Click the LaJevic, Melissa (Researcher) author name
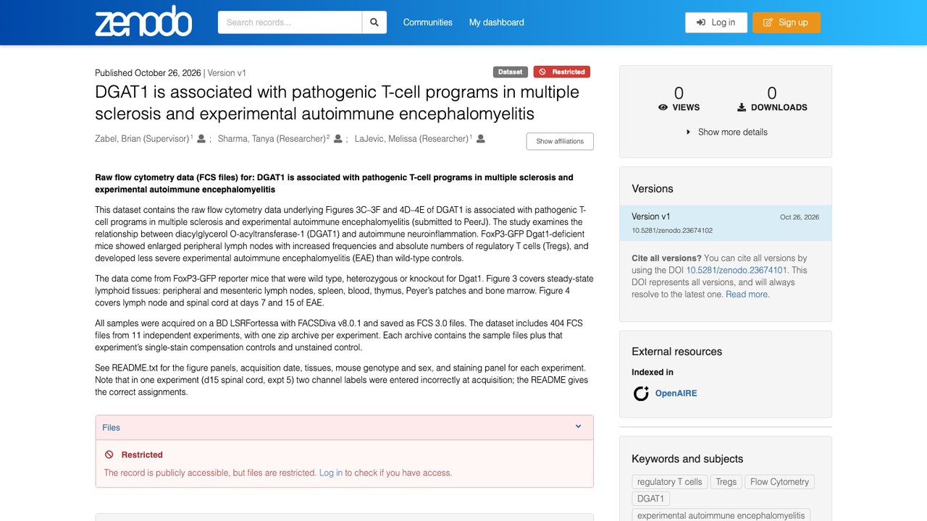 point(411,139)
